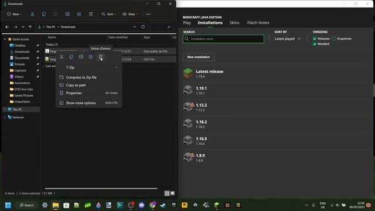This screenshot has height=211, width=375.
Task: Open recent locations chevron in Explorer
Action: click(x=23, y=27)
